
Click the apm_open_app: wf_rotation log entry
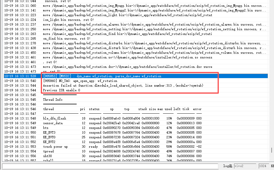click(x=80, y=81)
